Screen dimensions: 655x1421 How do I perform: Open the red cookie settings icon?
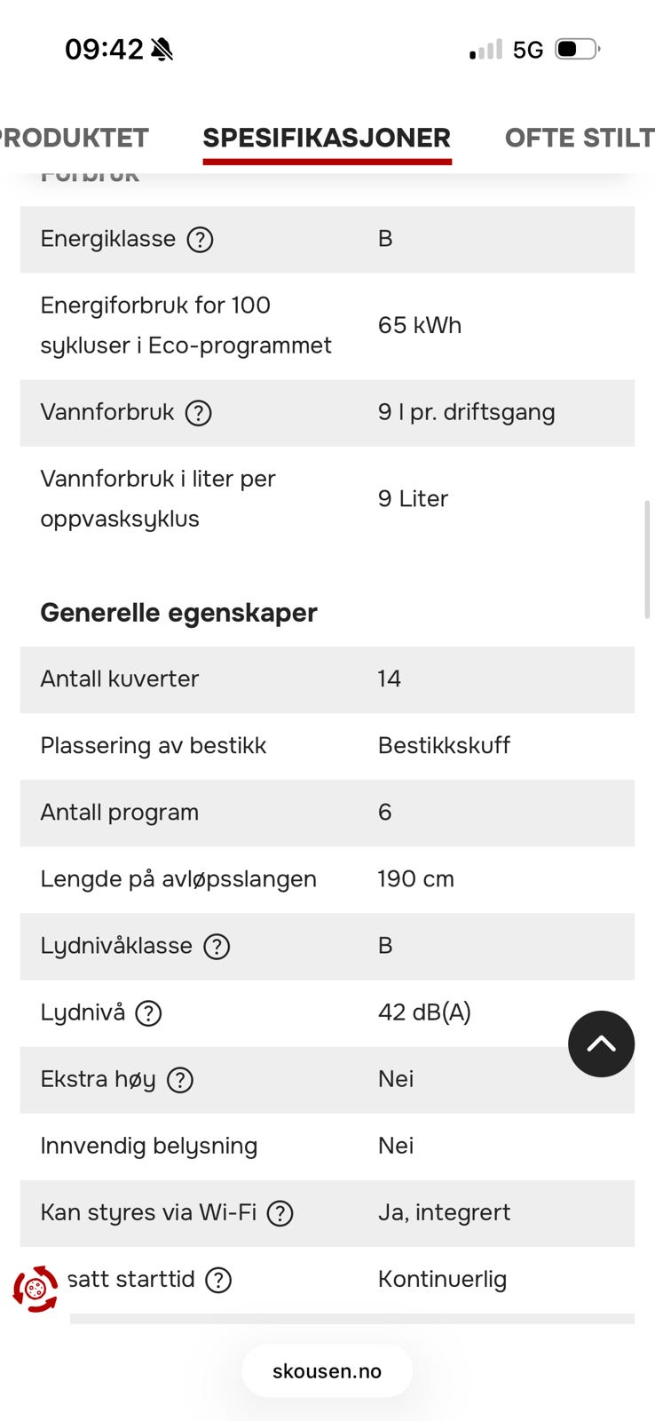pyautogui.click(x=36, y=1289)
